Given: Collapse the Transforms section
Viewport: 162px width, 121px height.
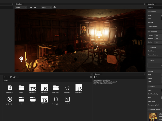Looking at the screenshot, I should coord(149,32).
